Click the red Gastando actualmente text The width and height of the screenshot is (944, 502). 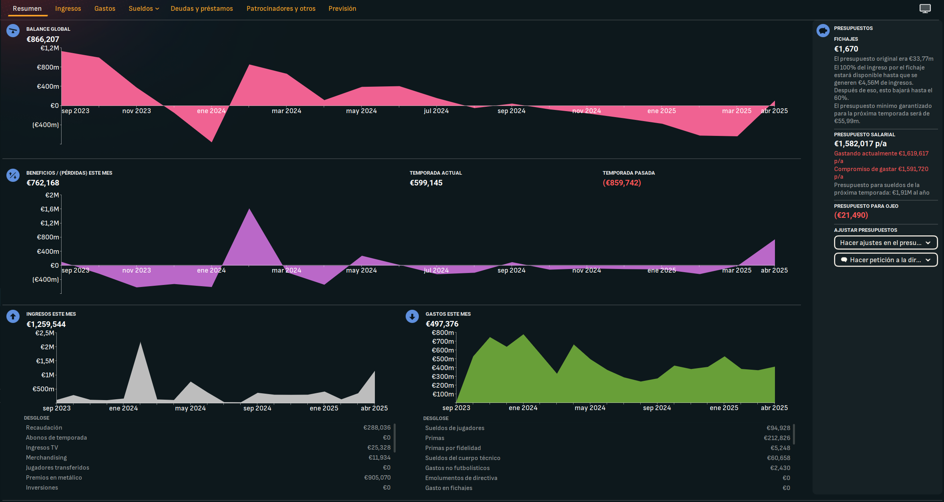(x=881, y=157)
